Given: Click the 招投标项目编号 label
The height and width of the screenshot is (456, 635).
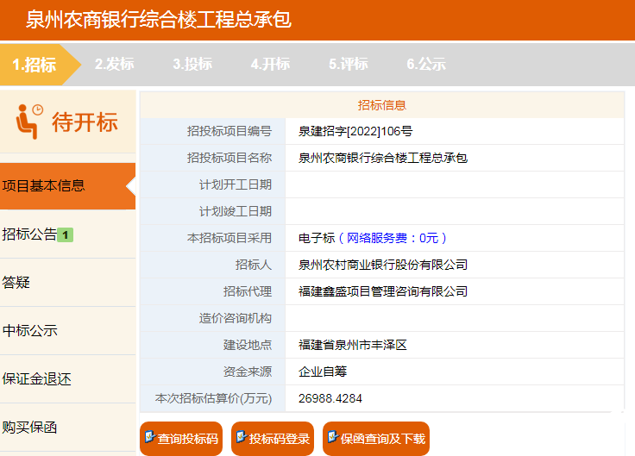Looking at the screenshot, I should click(x=229, y=131).
